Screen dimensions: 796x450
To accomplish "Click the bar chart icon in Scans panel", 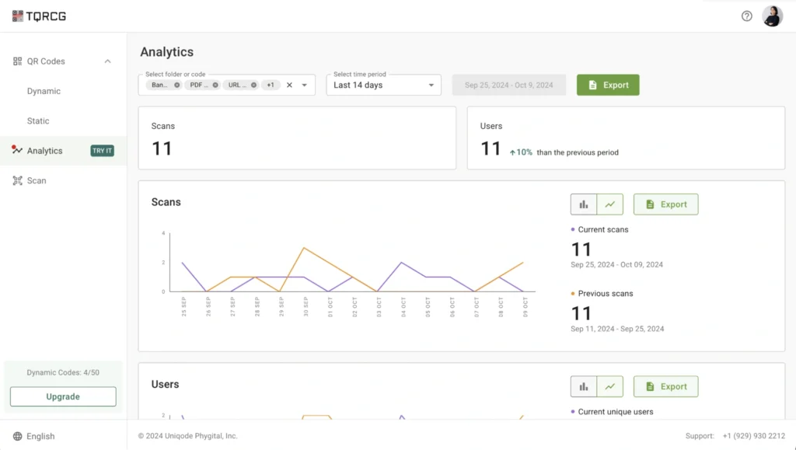I will pos(584,204).
